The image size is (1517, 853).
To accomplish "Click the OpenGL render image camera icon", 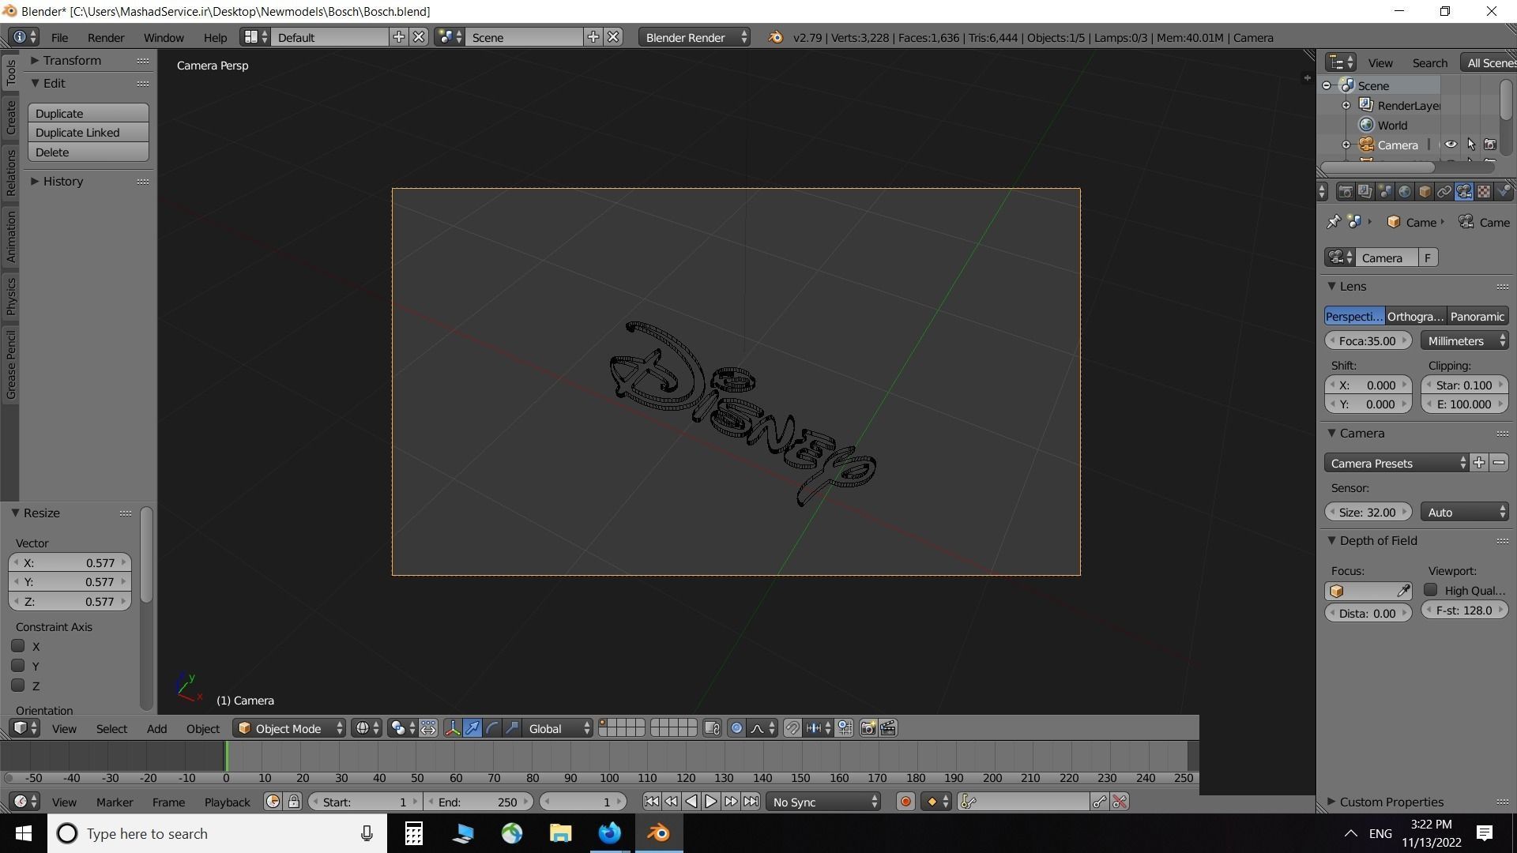I will (x=868, y=728).
